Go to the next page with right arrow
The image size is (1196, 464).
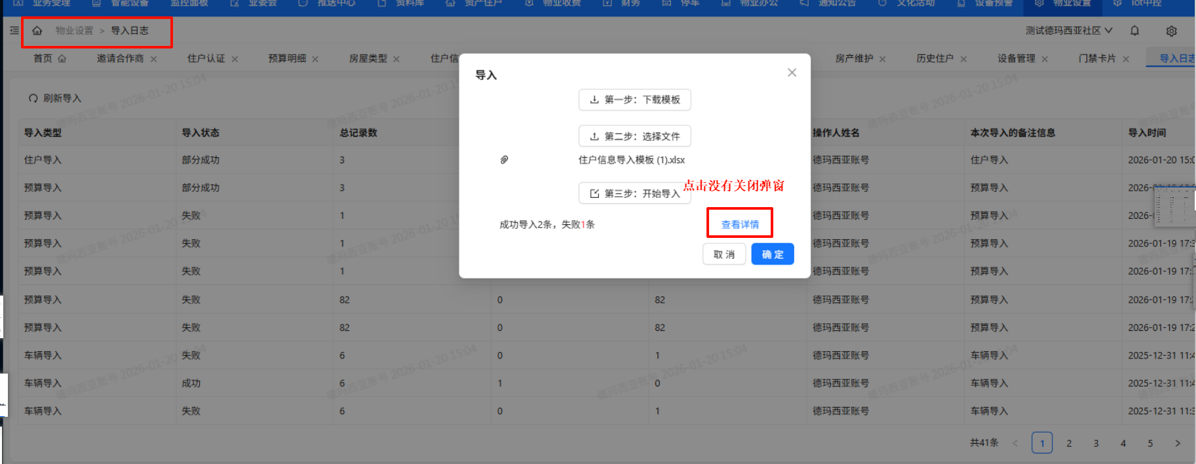tap(1178, 444)
